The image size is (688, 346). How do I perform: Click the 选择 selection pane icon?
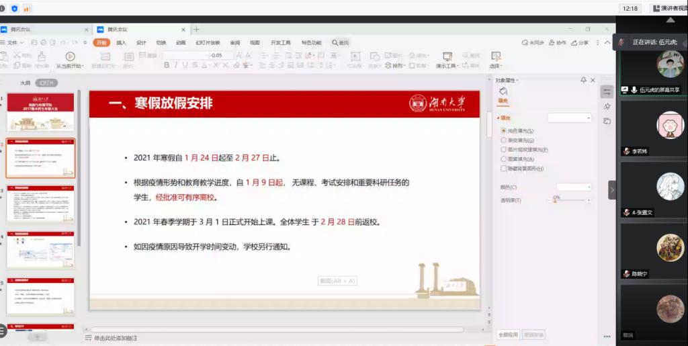click(x=496, y=56)
